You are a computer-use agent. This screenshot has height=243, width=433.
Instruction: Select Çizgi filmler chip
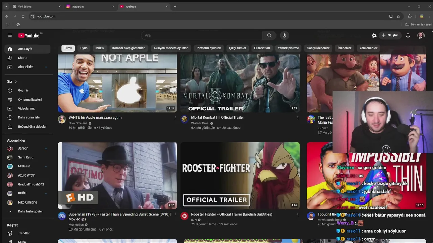237,48
